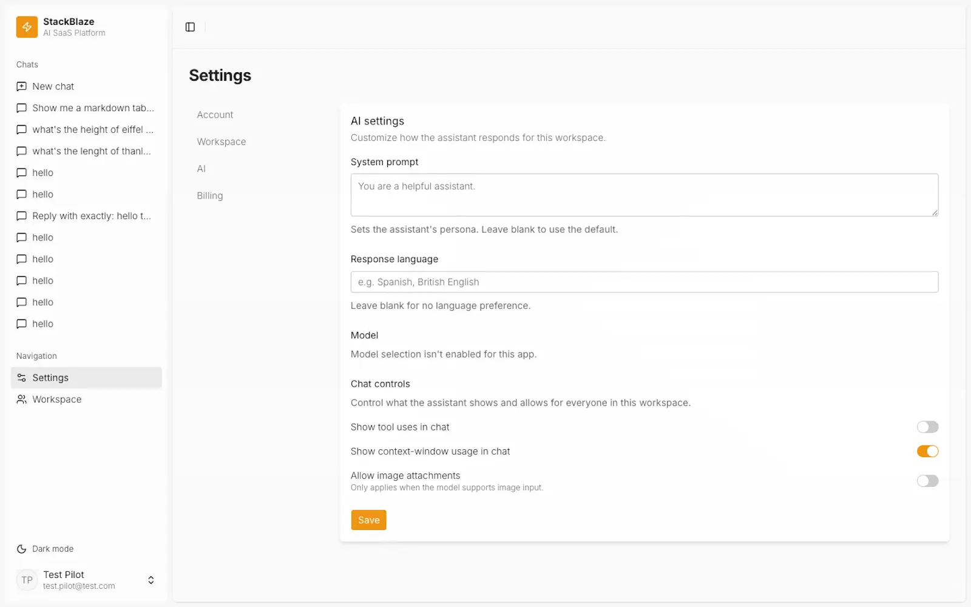Click 'Model selection isn't enabled for this app.' text
Image resolution: width=971 pixels, height=607 pixels.
[x=444, y=354]
